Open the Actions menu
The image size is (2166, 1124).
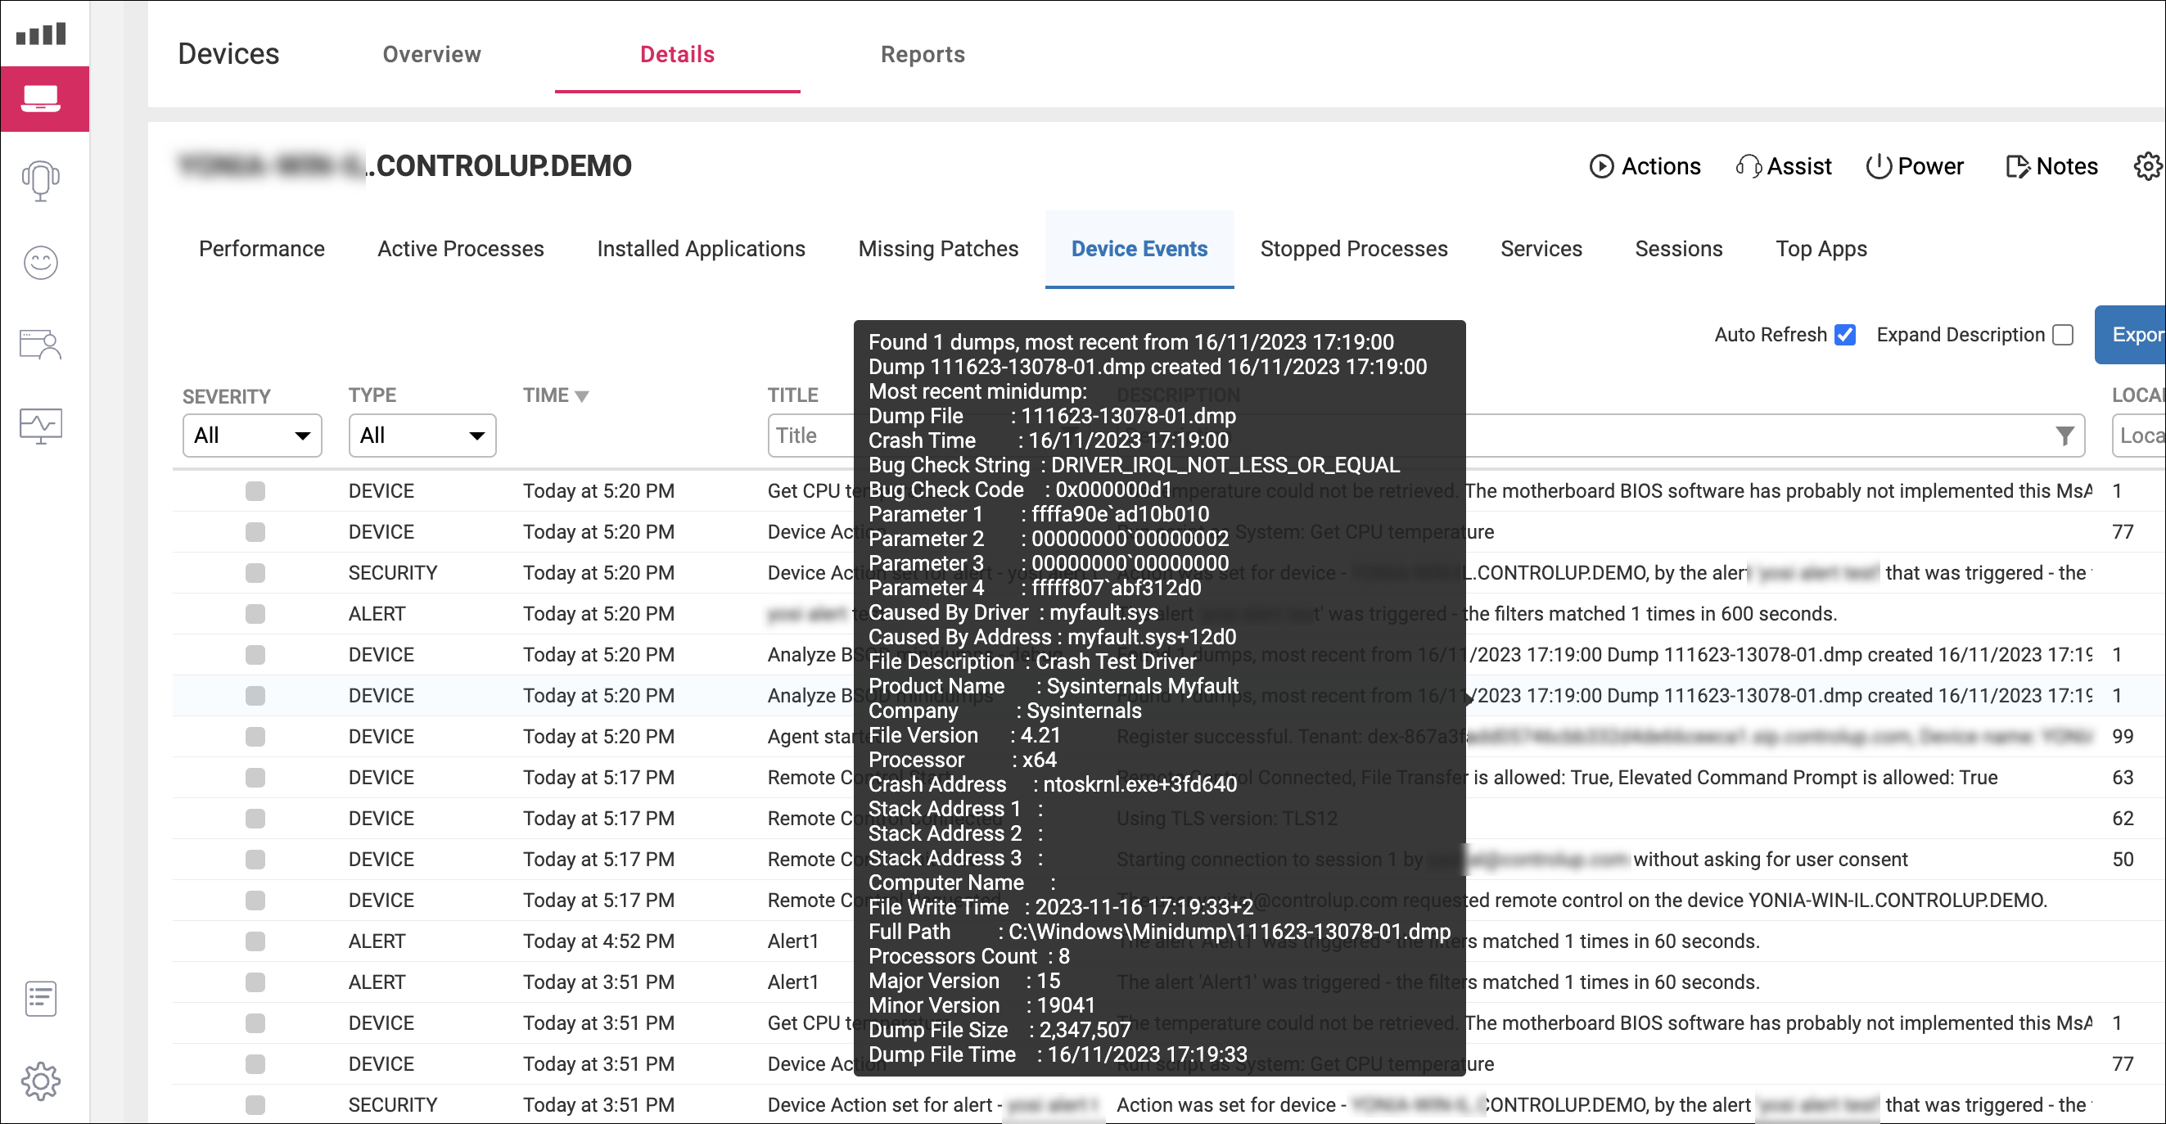point(1645,166)
